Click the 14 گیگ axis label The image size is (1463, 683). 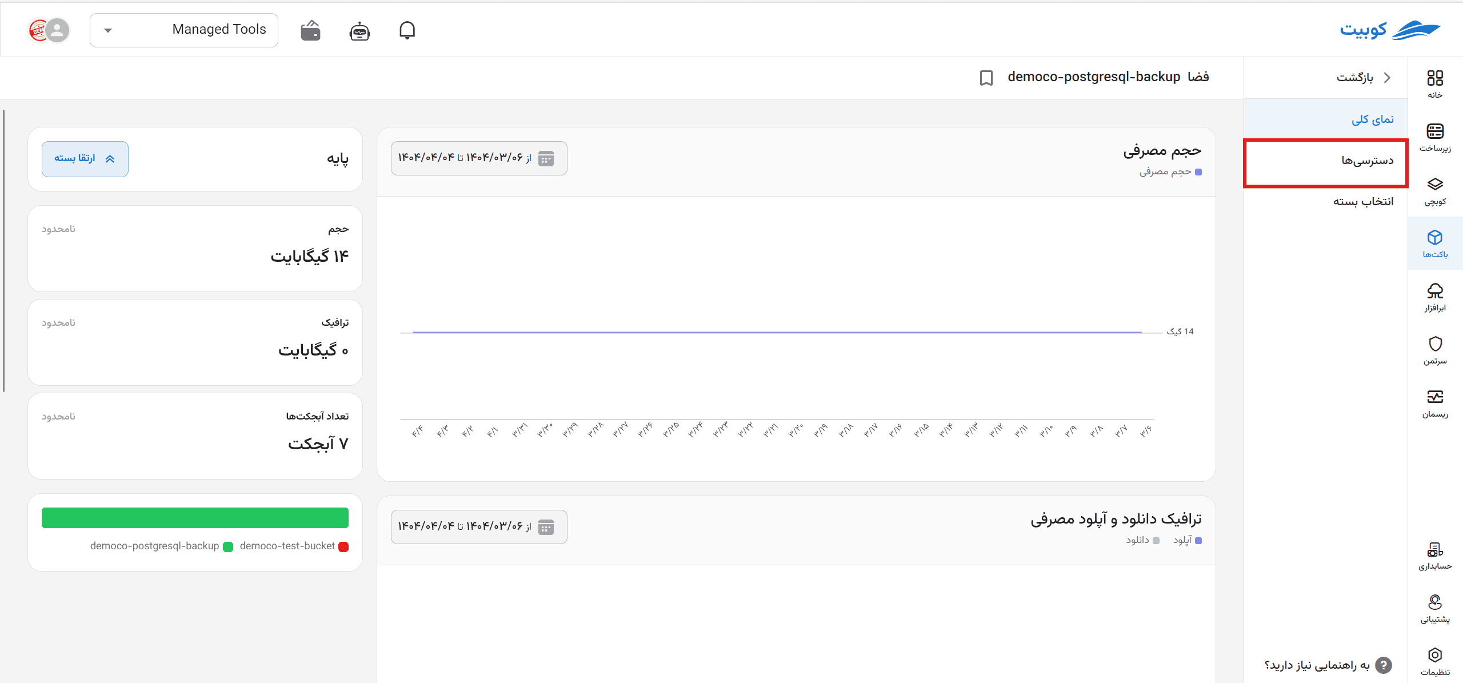tap(1180, 331)
